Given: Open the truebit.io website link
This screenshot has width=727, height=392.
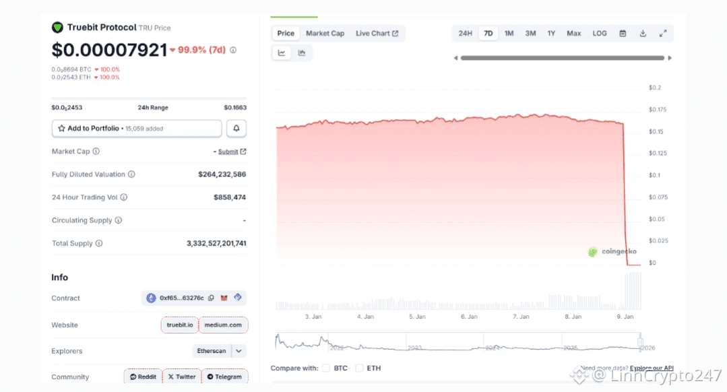Looking at the screenshot, I should (x=180, y=325).
